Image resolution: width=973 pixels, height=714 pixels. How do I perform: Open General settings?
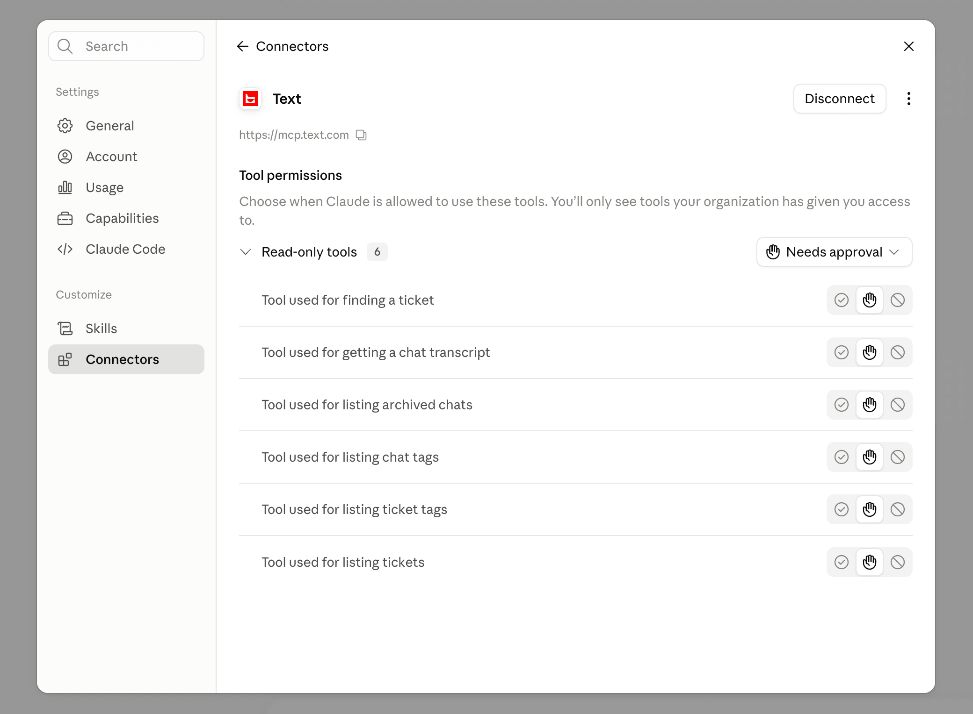coord(126,126)
